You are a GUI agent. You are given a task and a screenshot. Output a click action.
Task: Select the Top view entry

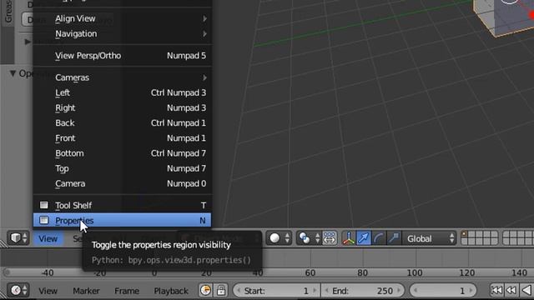coord(122,168)
